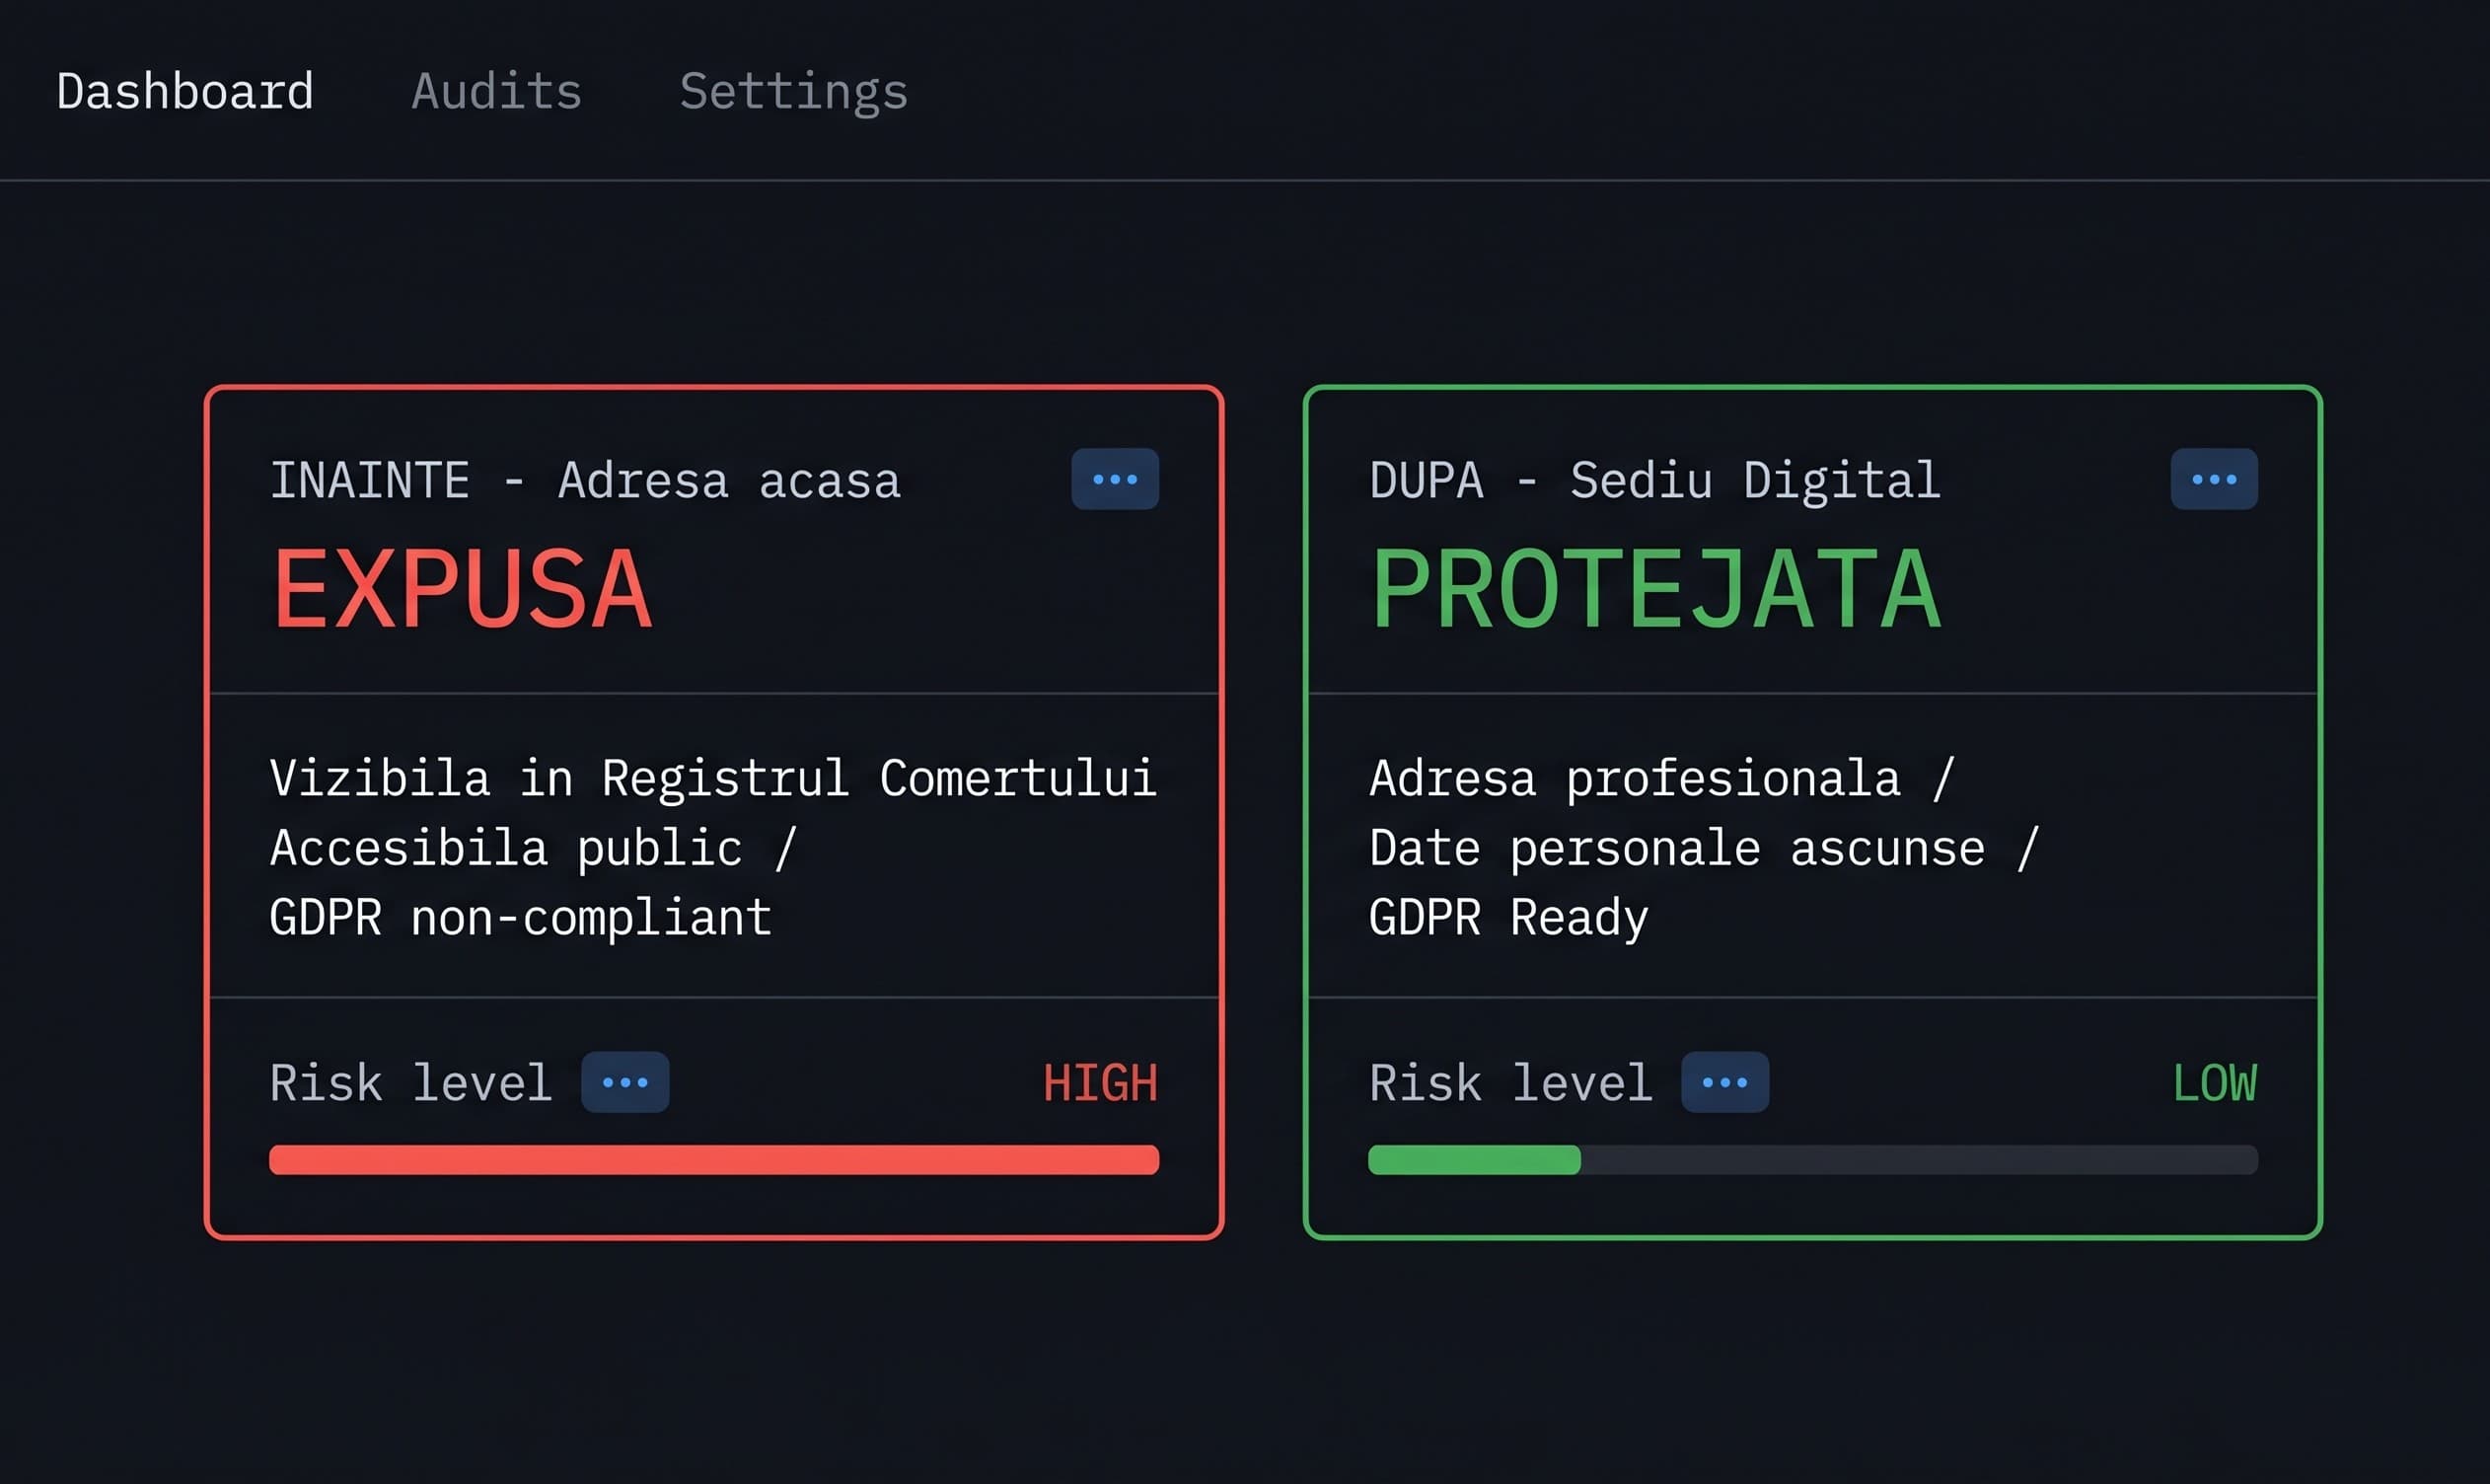Viewport: 2490px width, 1484px height.
Task: Click the GDPR Ready line
Action: pyautogui.click(x=1508, y=918)
